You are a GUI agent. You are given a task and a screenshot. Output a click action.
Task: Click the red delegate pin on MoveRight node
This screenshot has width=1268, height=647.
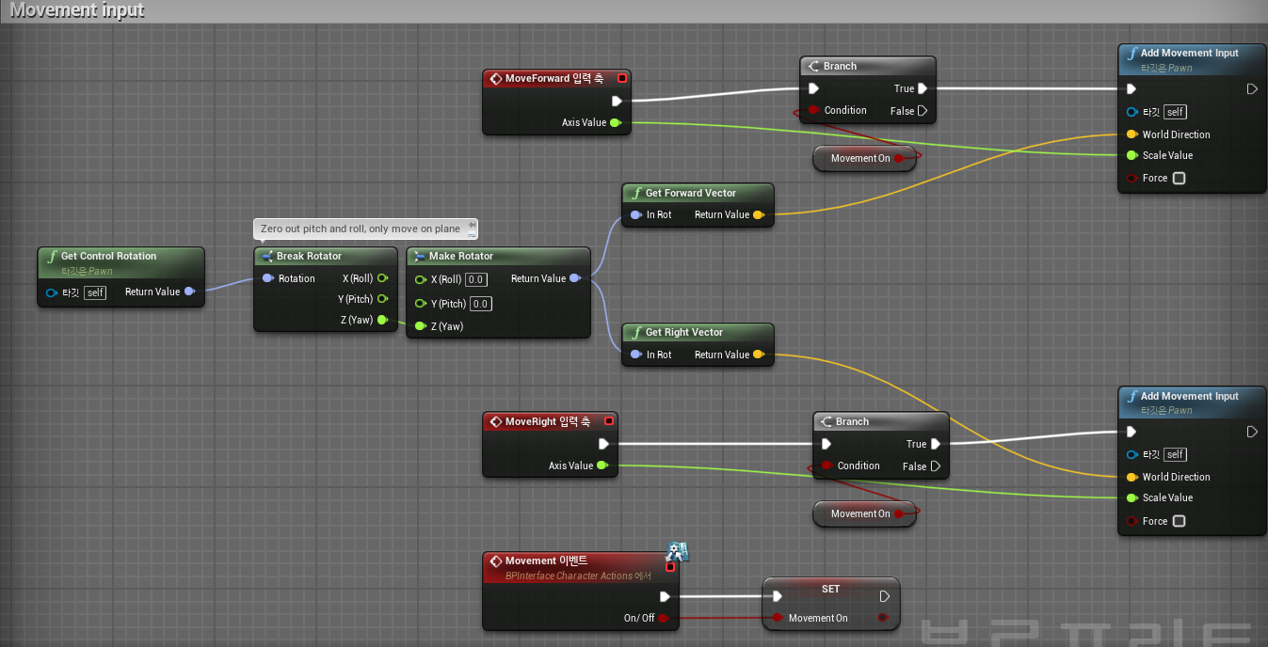[x=609, y=421]
